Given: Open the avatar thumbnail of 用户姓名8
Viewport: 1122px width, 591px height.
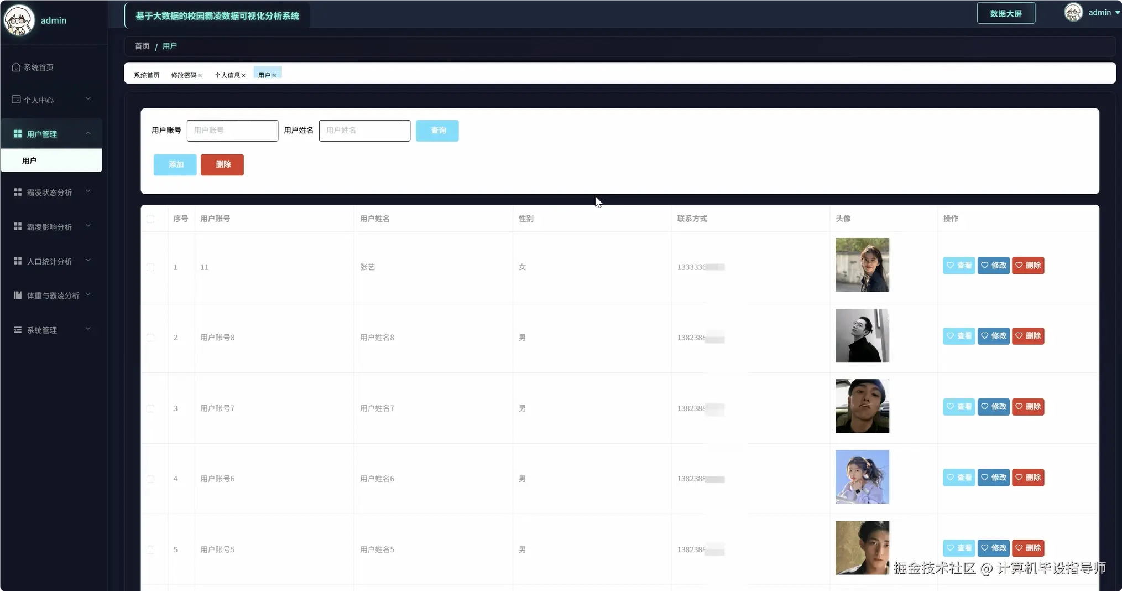Looking at the screenshot, I should (x=862, y=336).
